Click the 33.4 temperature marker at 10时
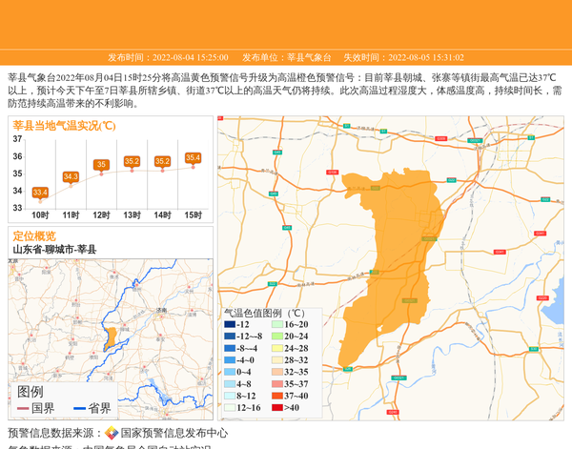 coord(40,193)
